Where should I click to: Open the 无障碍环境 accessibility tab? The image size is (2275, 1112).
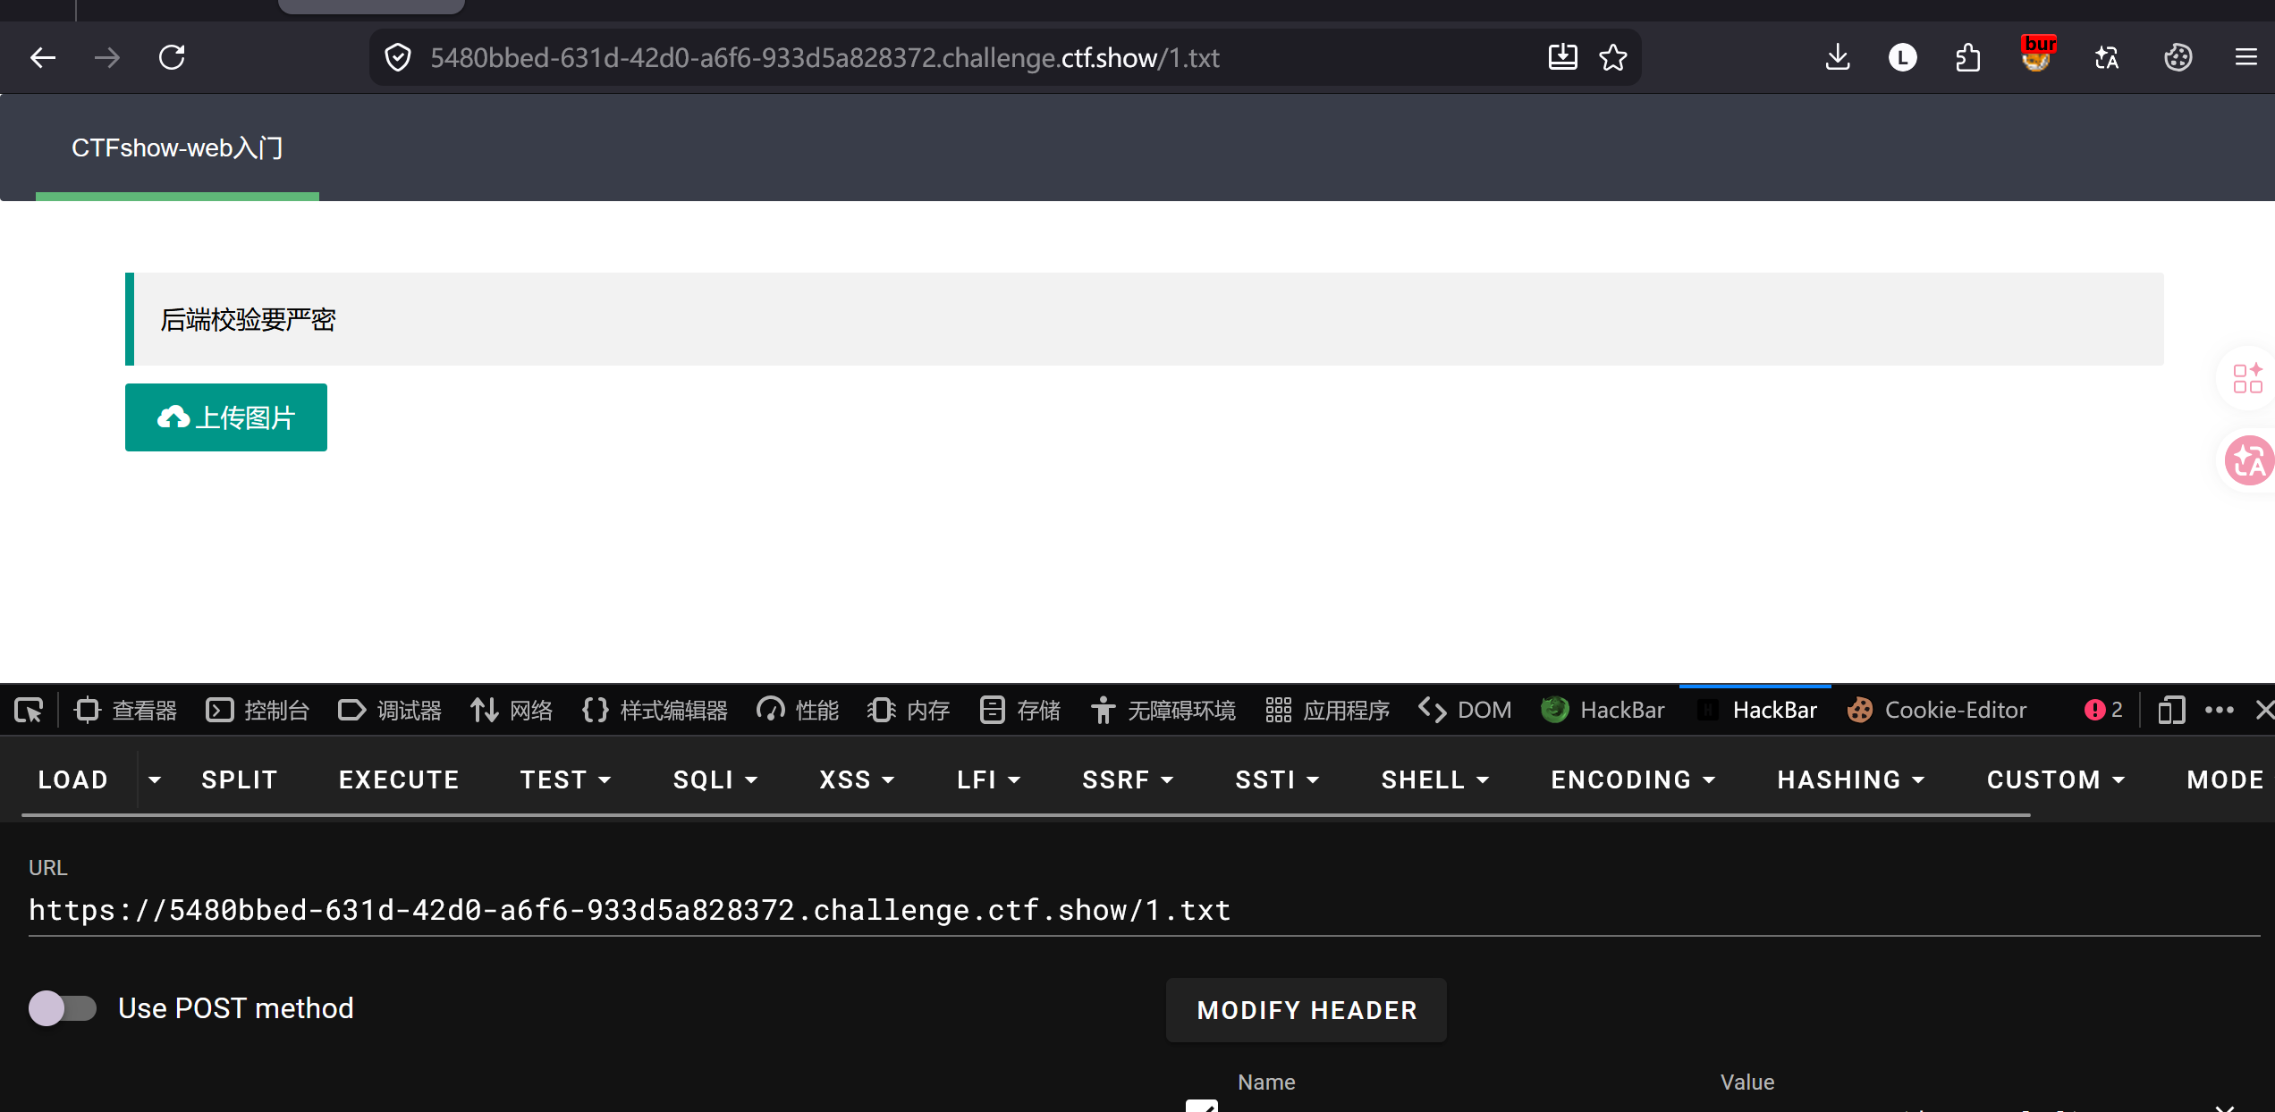[1163, 711]
